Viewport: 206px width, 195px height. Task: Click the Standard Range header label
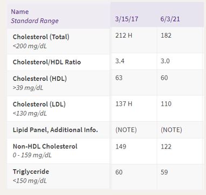pos(35,20)
